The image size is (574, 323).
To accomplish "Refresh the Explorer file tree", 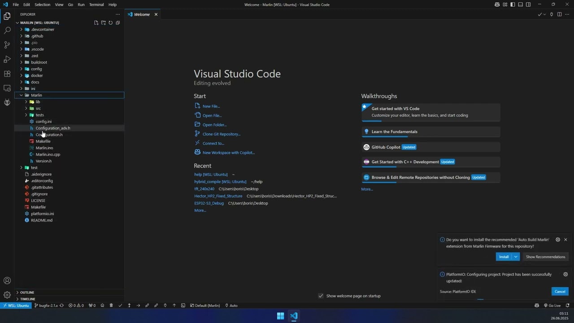I will 110,22.
